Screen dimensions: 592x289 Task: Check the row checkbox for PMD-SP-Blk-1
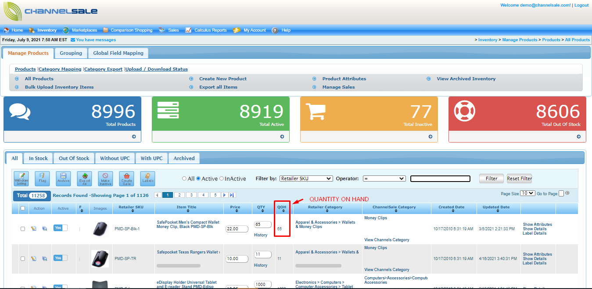(22, 228)
